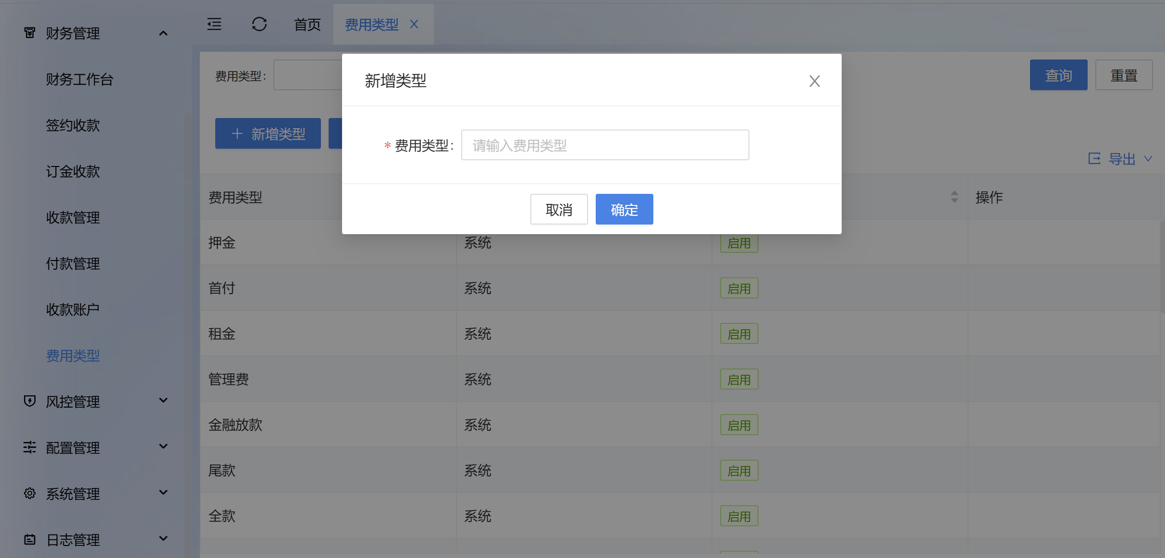
Task: Open the 导出 dropdown arrow
Action: click(x=1148, y=159)
